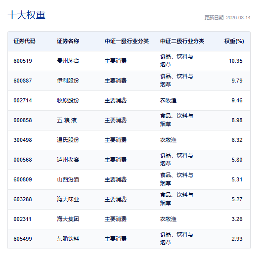Click 农牧渔 in the 牧原股份 row

[x=168, y=100]
